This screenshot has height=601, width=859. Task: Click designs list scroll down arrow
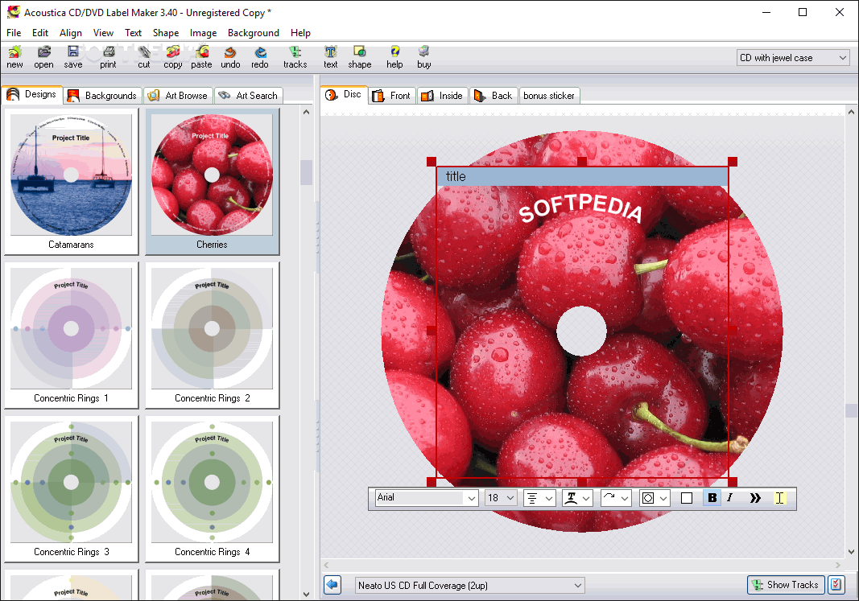[306, 594]
